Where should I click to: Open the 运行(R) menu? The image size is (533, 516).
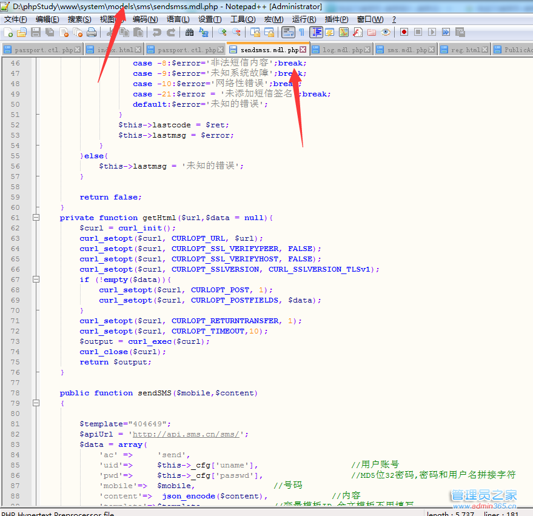click(x=304, y=19)
